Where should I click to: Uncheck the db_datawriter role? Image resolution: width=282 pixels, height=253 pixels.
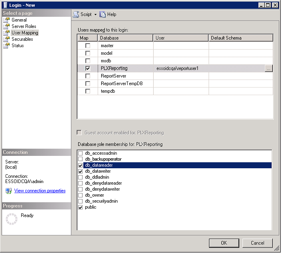(80, 171)
